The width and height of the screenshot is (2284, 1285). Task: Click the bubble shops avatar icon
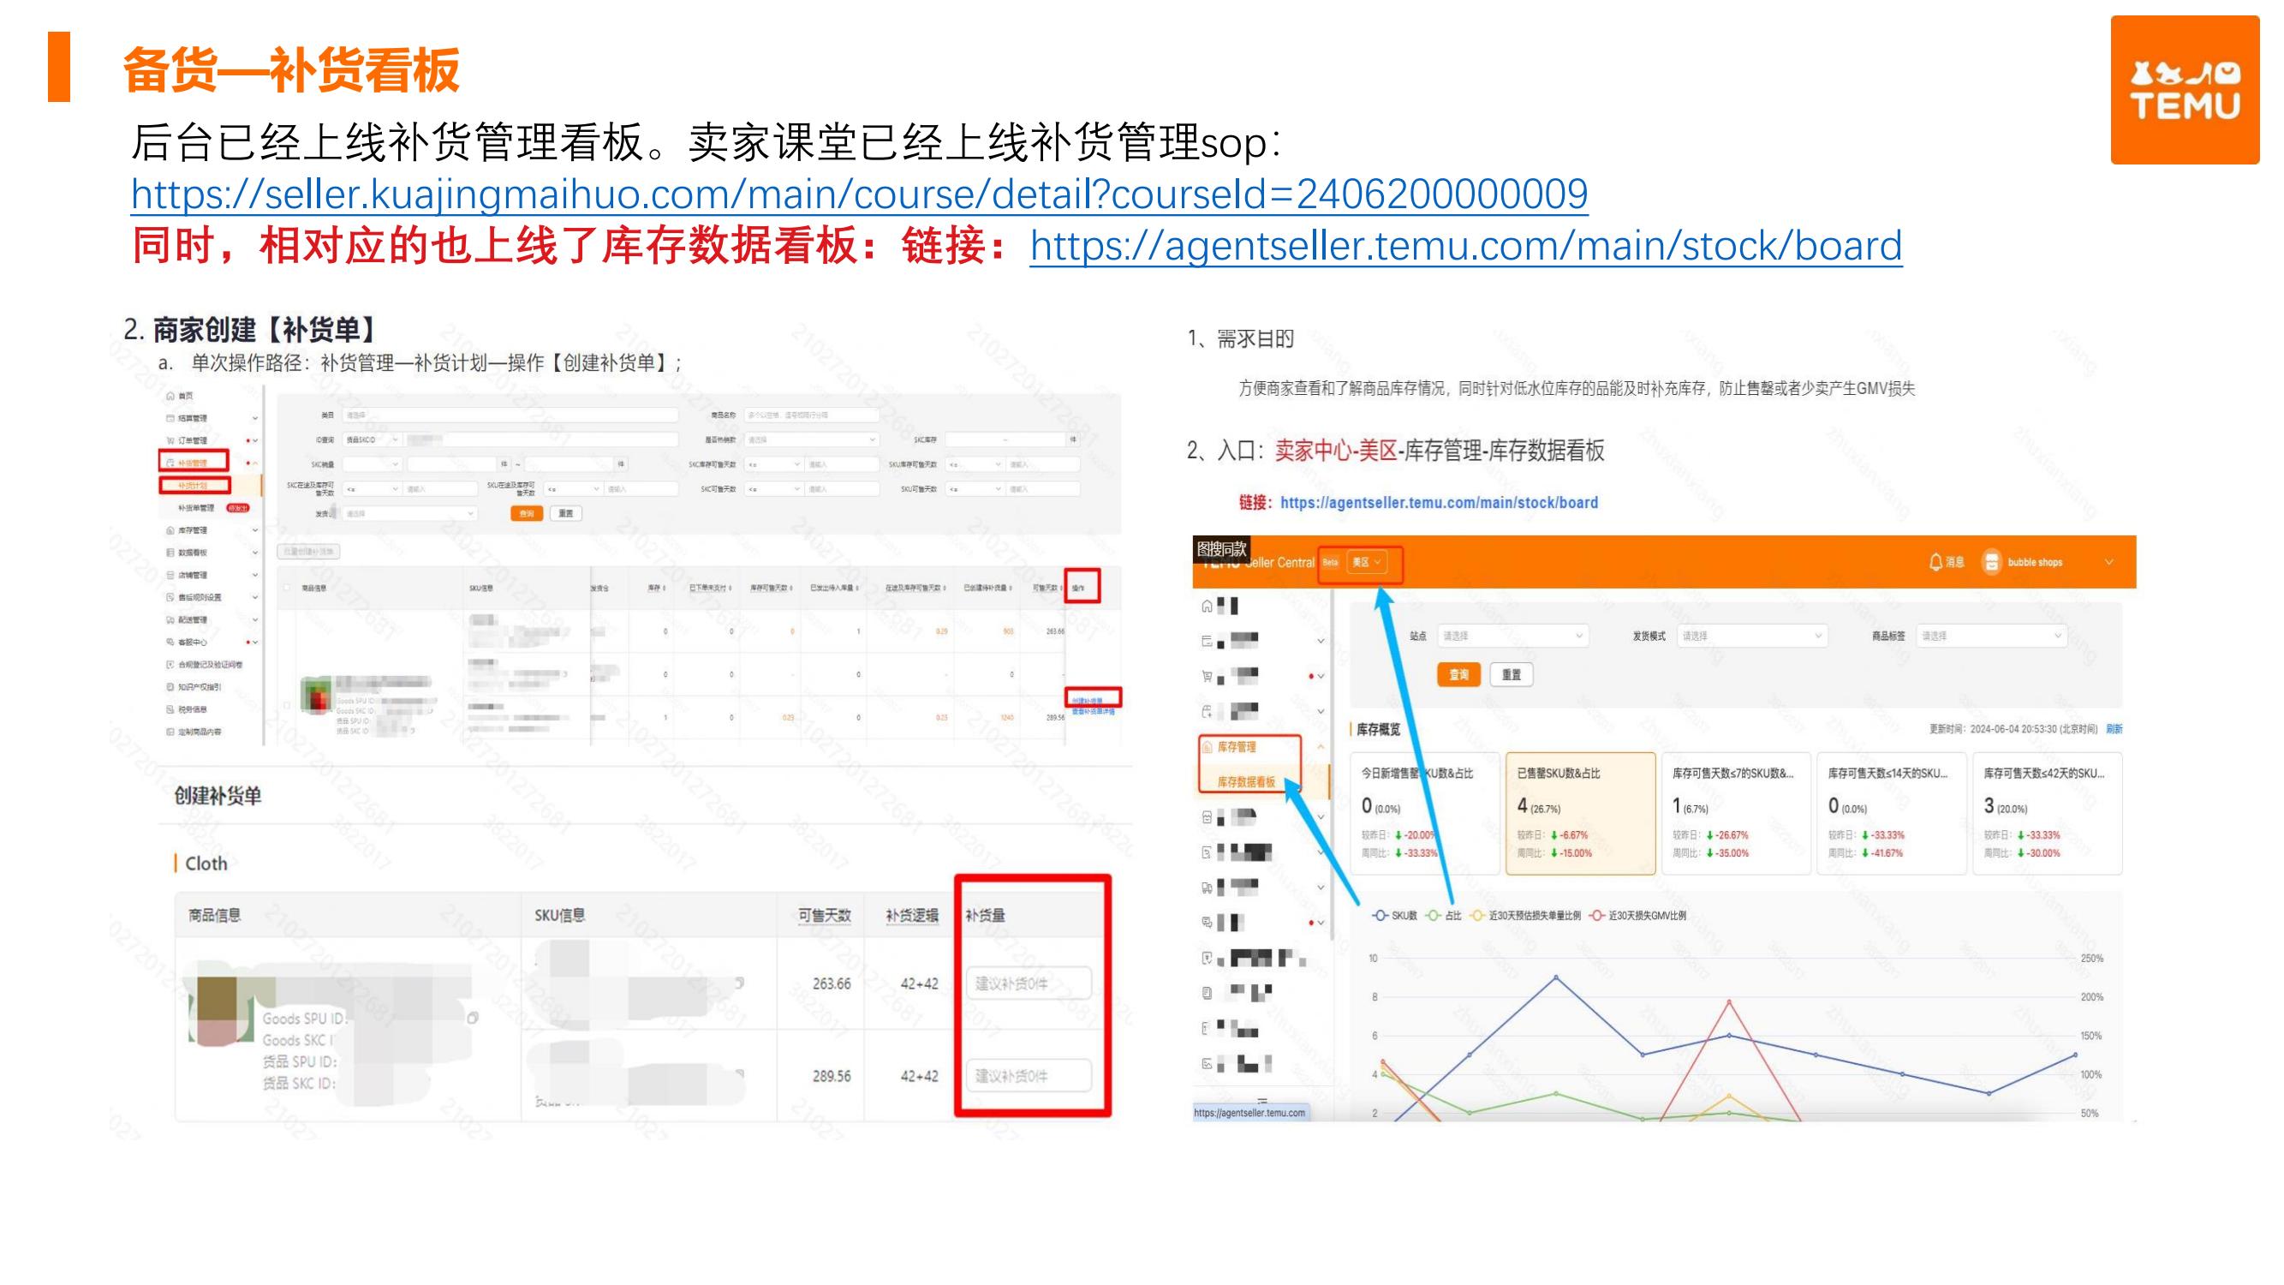tap(1991, 562)
